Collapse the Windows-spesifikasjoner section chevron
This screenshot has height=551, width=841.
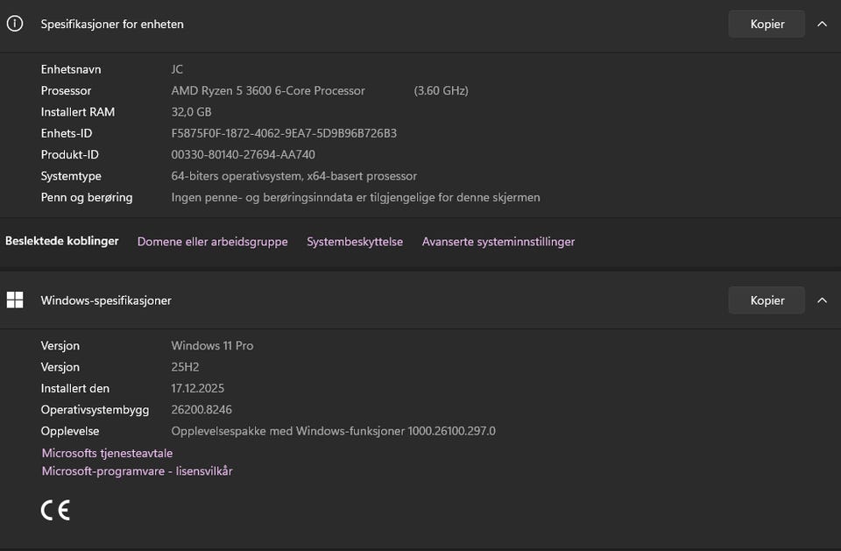click(822, 300)
